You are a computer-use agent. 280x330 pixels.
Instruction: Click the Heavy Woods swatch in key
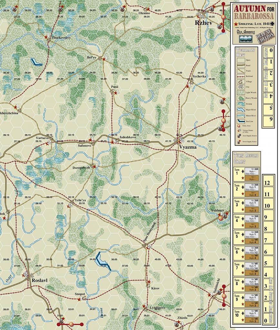(x=240, y=98)
